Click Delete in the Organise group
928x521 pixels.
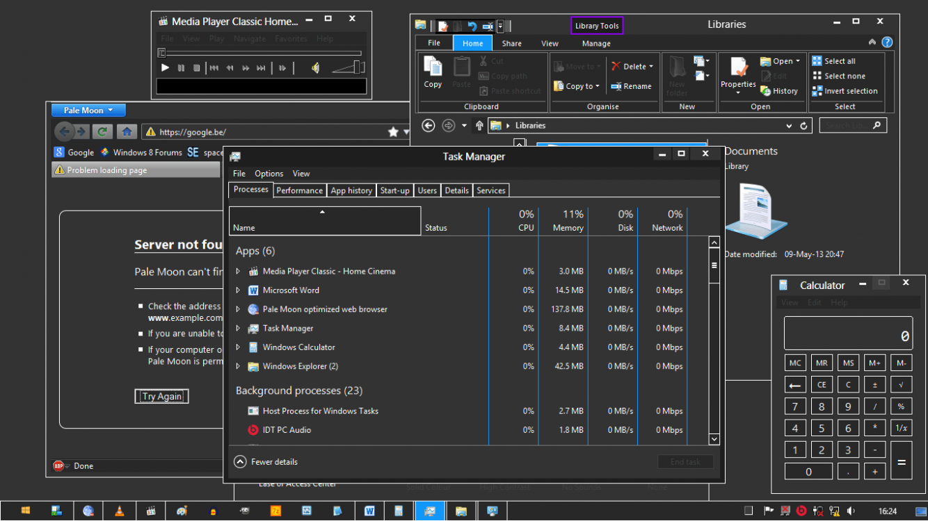pos(632,67)
